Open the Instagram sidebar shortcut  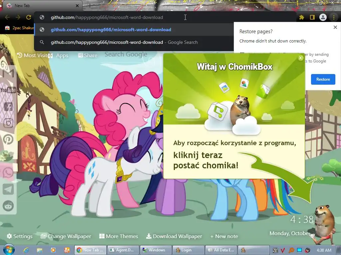(x=8, y=123)
